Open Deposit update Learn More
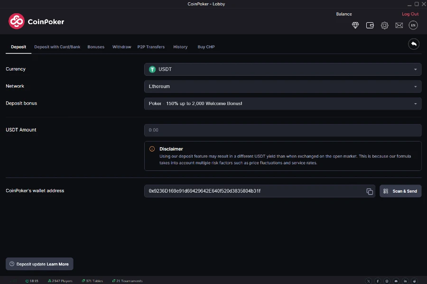Screen dimensions: 427x284 pos(39,264)
